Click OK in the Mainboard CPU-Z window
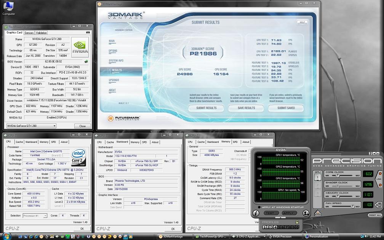384x240 pixels. pos(173,229)
